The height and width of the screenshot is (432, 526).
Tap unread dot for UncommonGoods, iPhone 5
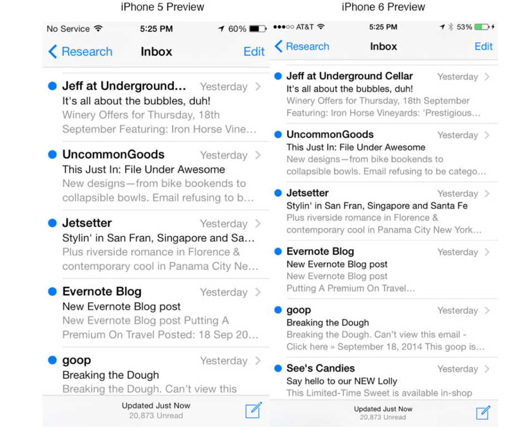(52, 154)
